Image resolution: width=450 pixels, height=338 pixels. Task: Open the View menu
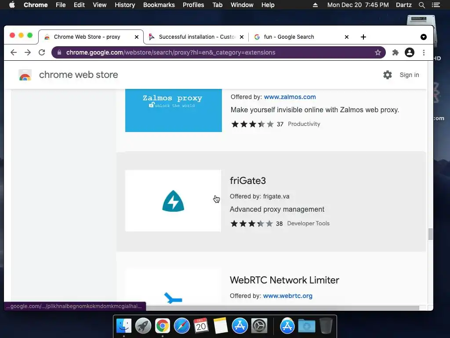click(99, 5)
